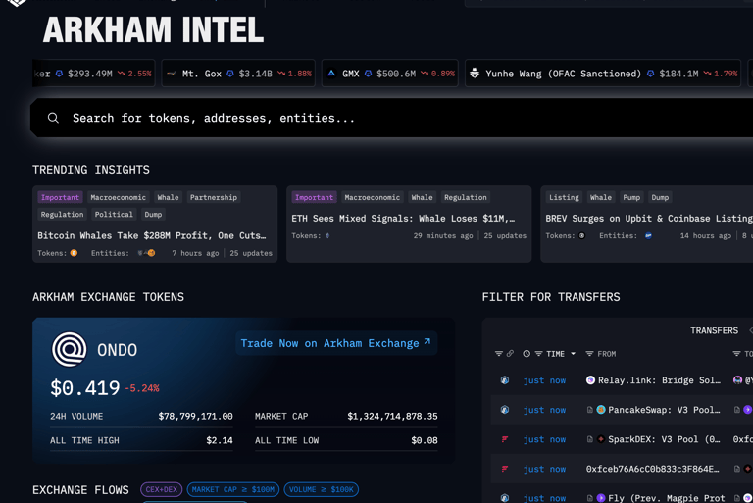Open Trade Now on Arkham Exchange link

click(335, 343)
